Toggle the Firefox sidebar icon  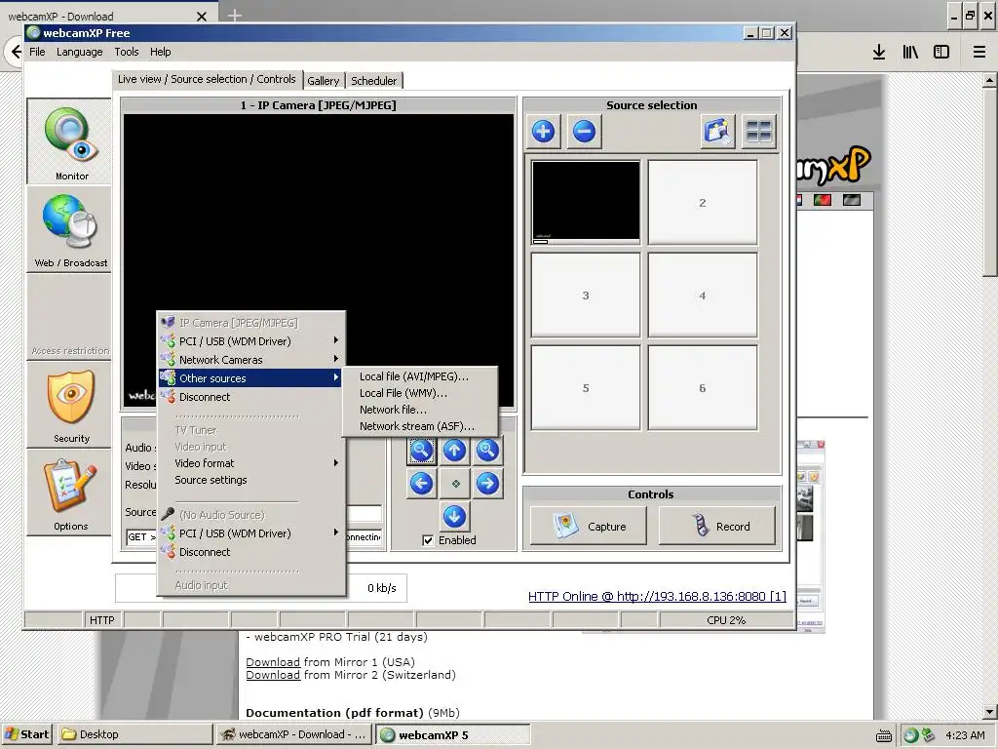coord(941,52)
